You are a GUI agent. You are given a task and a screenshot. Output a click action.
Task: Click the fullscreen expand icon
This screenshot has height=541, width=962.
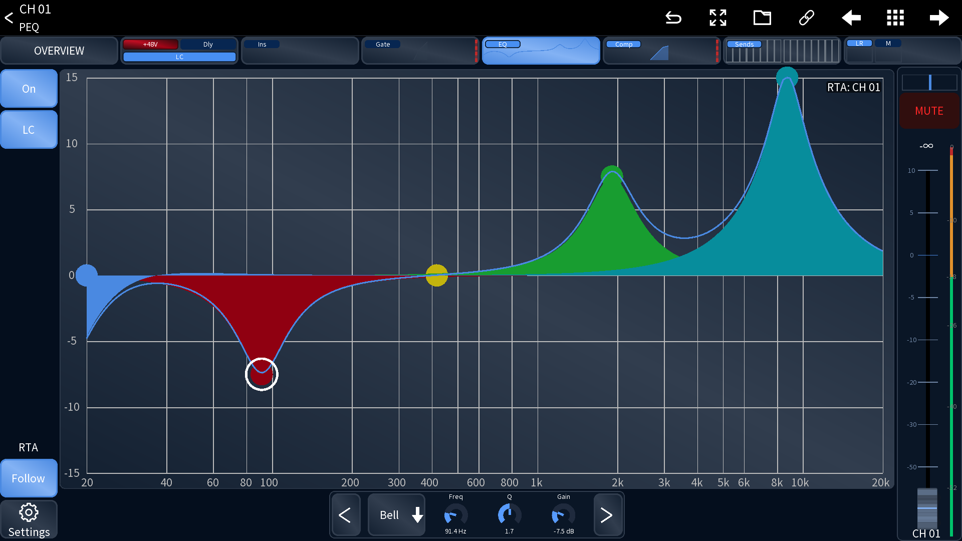[x=717, y=18]
